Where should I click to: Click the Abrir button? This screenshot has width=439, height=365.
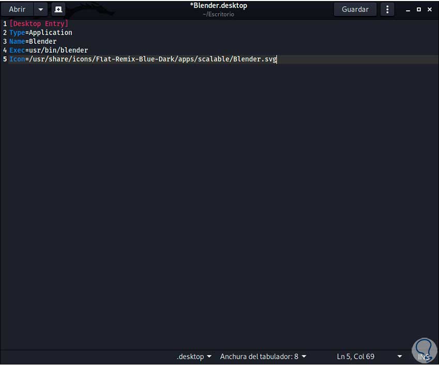point(17,9)
